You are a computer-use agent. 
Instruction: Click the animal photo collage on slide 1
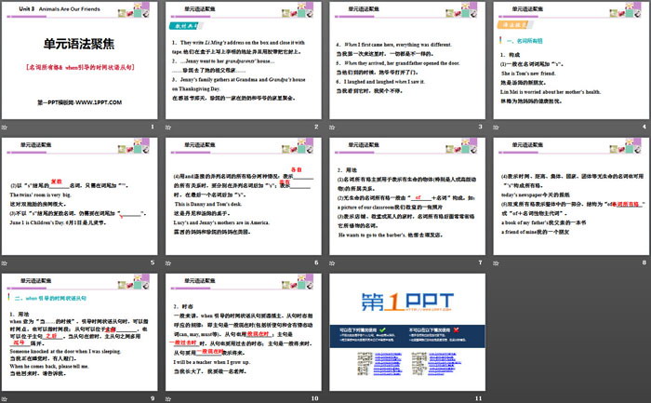point(134,12)
